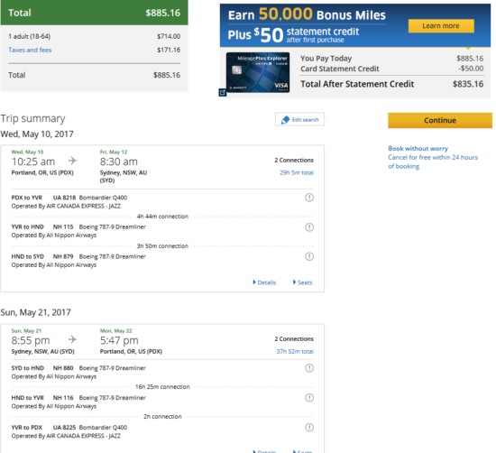The width and height of the screenshot is (496, 453).
Task: Click the Book without worry link
Action: (418, 149)
